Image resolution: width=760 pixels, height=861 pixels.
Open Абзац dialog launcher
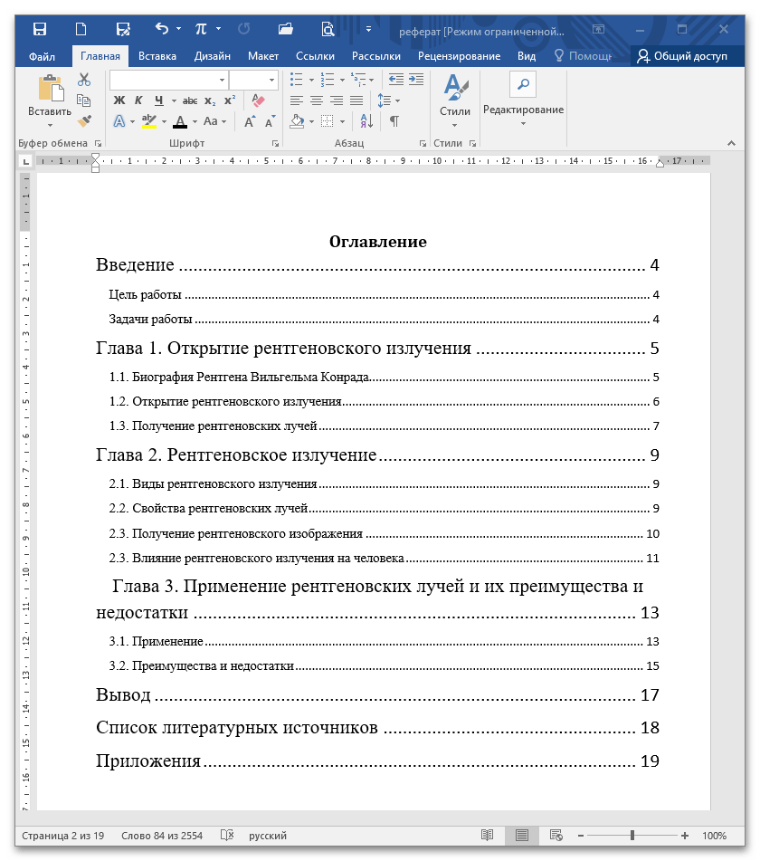pyautogui.click(x=423, y=143)
